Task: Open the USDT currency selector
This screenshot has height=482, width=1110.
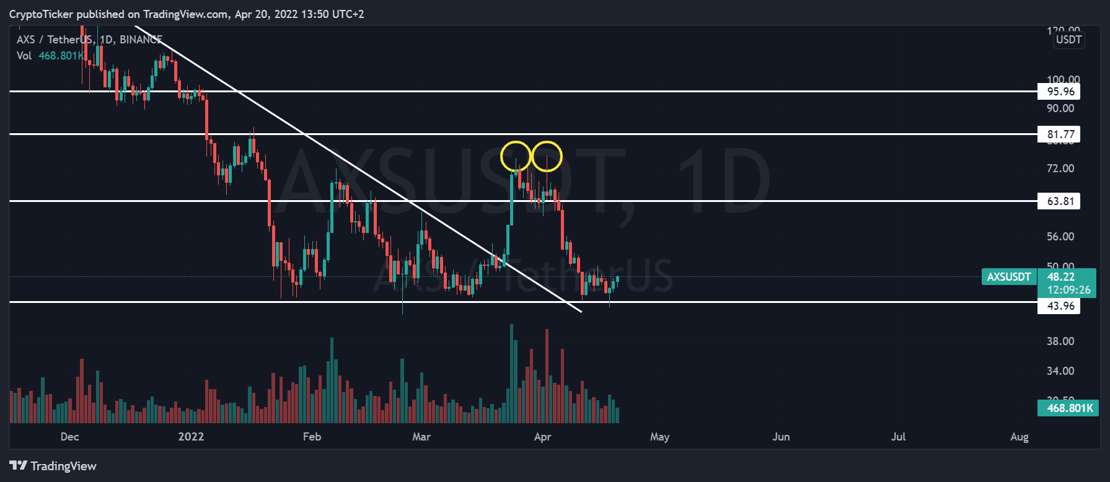Action: [x=1068, y=40]
